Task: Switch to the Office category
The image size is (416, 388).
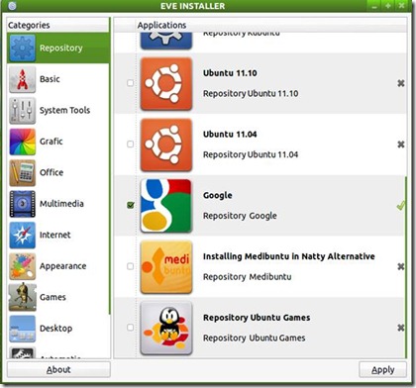Action: tap(58, 173)
